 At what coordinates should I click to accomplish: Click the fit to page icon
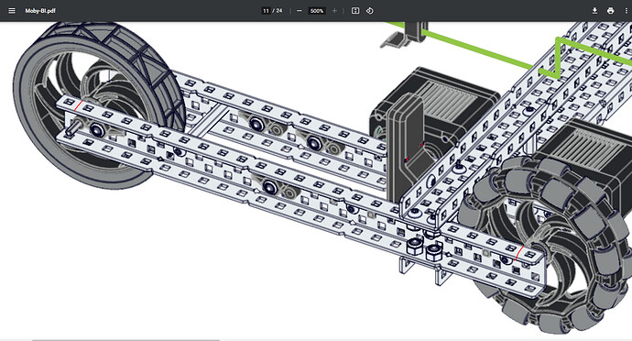click(x=355, y=11)
